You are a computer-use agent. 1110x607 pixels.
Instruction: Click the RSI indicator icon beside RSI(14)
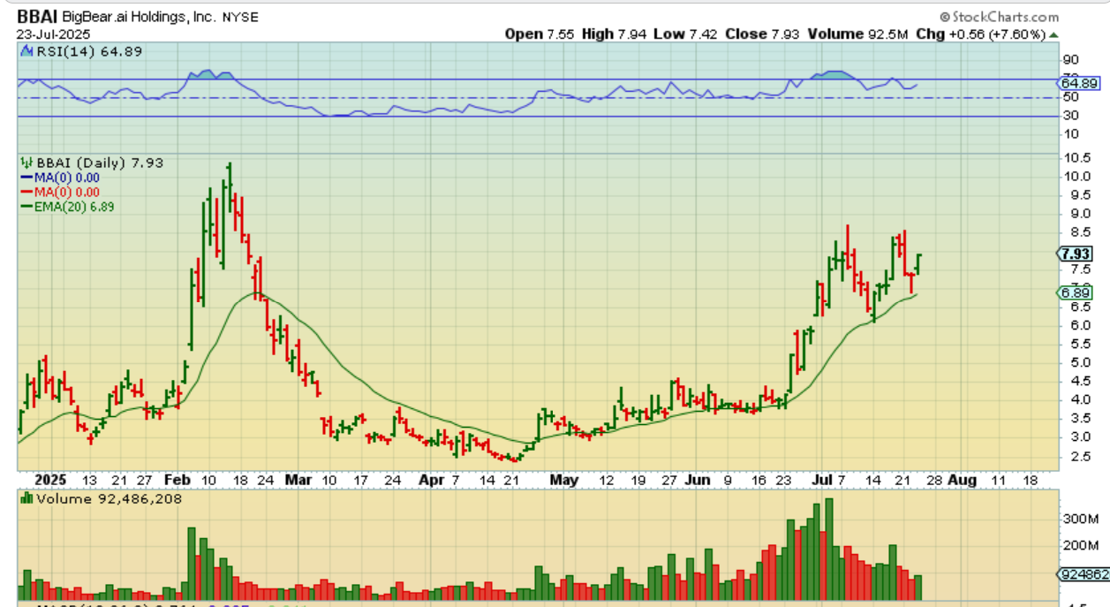point(26,51)
